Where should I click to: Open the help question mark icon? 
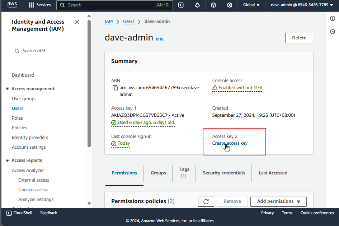click(x=213, y=5)
